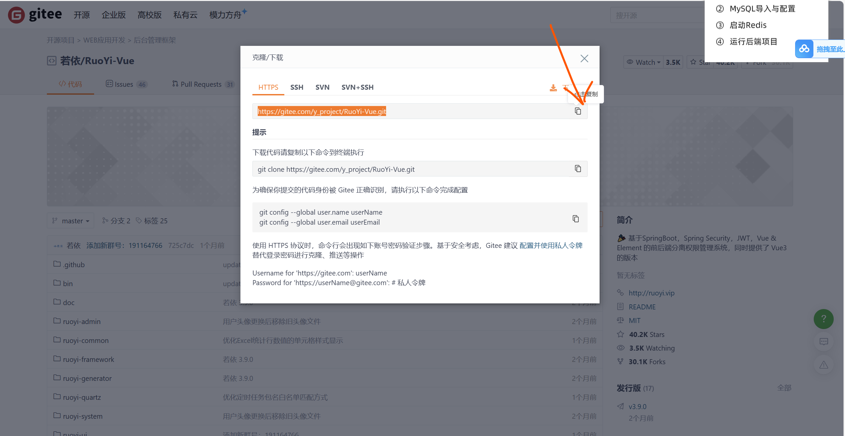The image size is (845, 436).
Task: Open the 代码 tab
Action: coord(70,84)
